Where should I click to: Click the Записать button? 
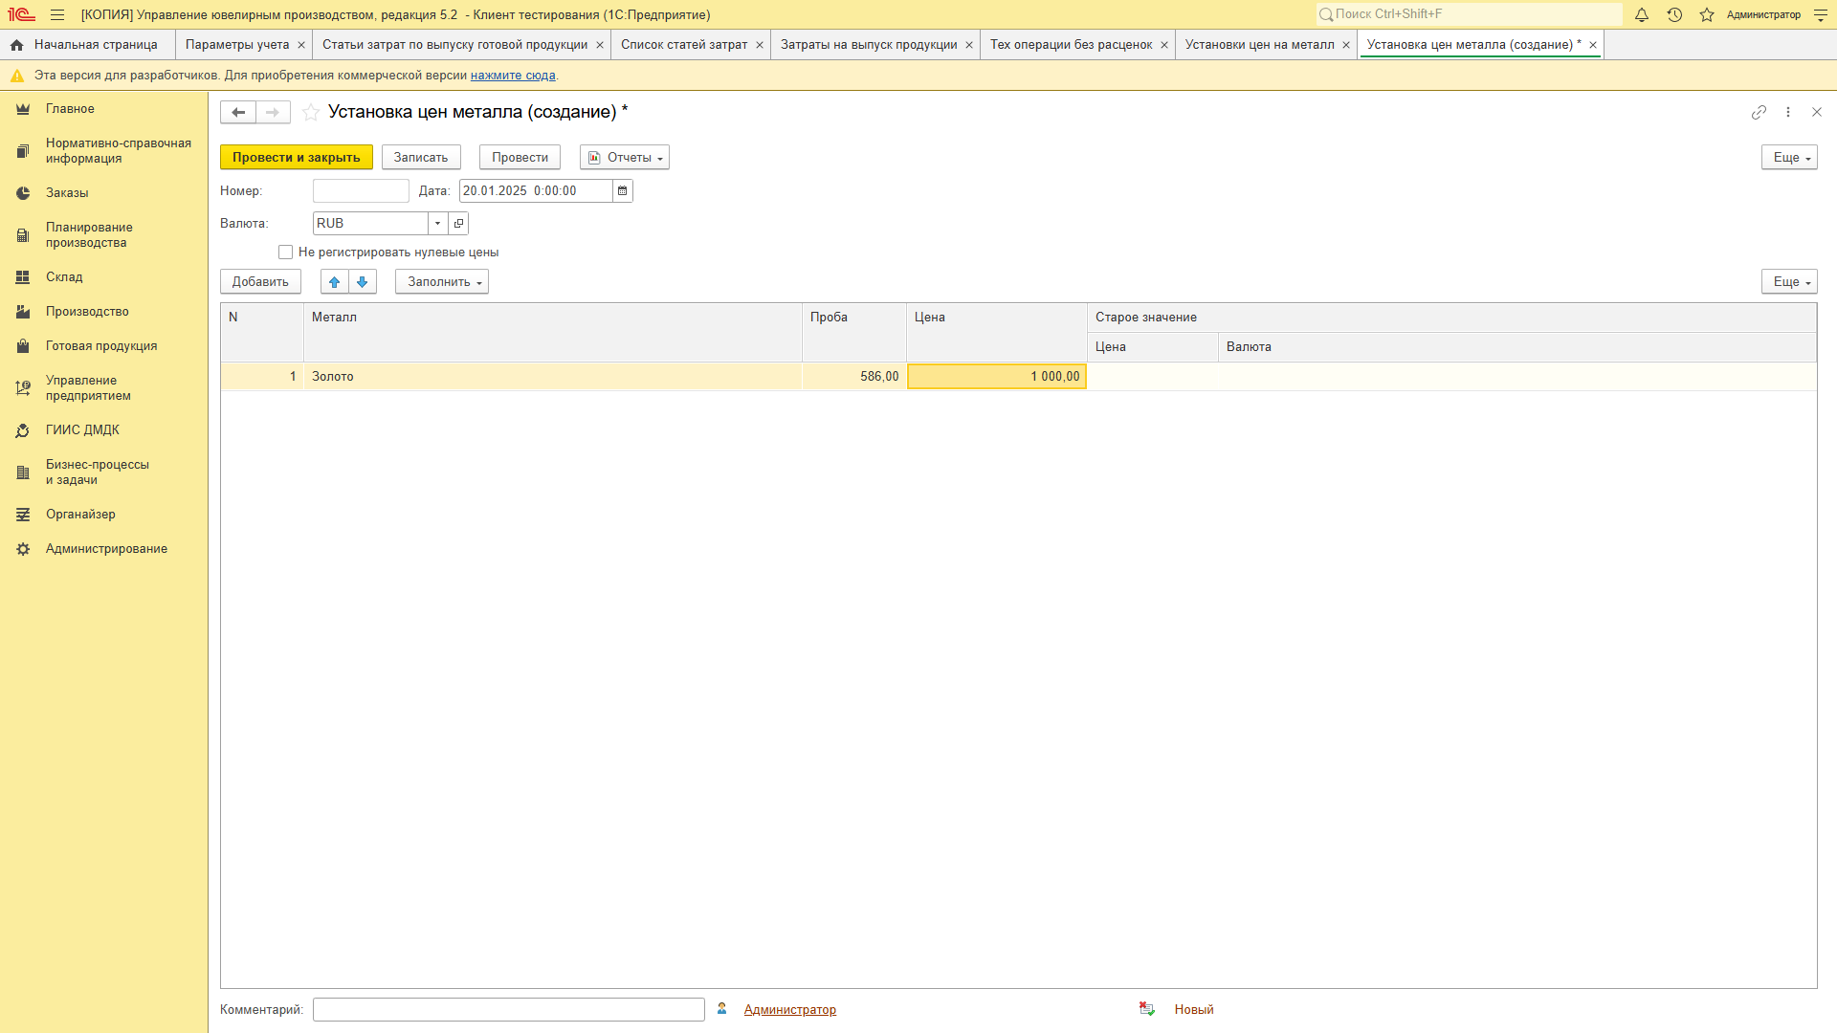(421, 158)
